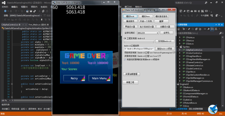Enable the publish resources to Android checkbox
This screenshot has height=116, width=225.
point(125,60)
